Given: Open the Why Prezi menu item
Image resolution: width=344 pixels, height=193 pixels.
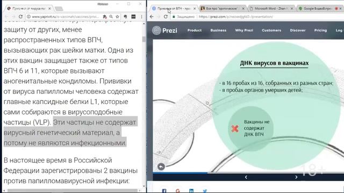Looking at the screenshot, I should 244,30.
